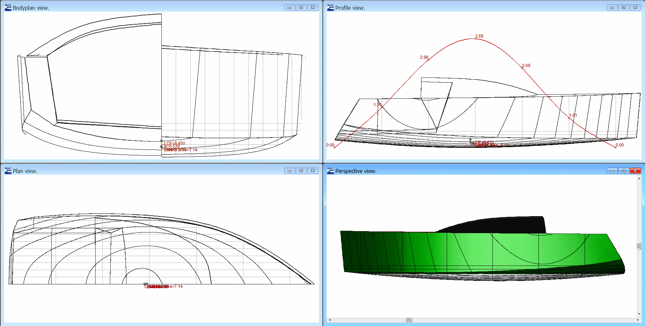
Task: Click Perspective view vertical scrollbar down arrow
Action: [639, 314]
